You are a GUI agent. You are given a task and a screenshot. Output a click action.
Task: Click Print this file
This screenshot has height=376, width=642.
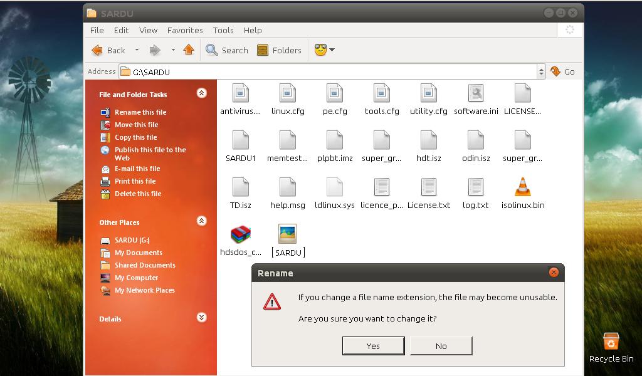pos(128,181)
